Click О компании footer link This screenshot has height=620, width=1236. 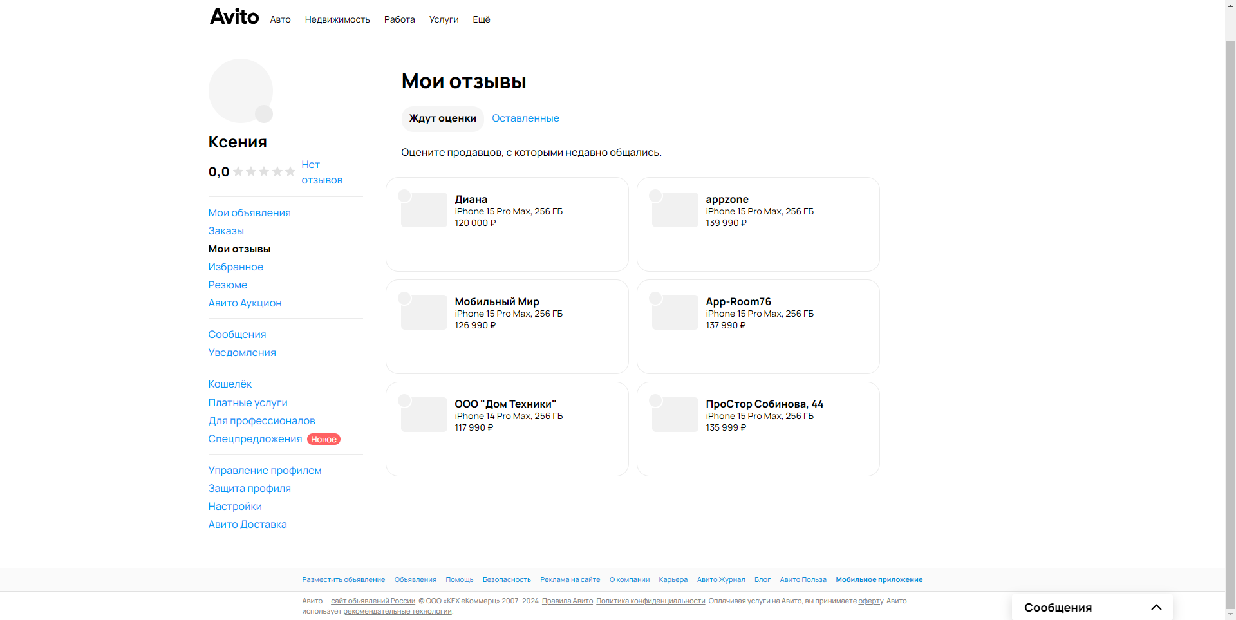[x=630, y=580]
